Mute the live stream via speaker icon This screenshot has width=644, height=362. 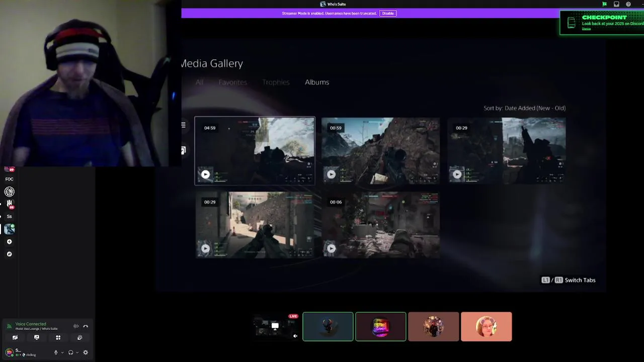tap(295, 336)
